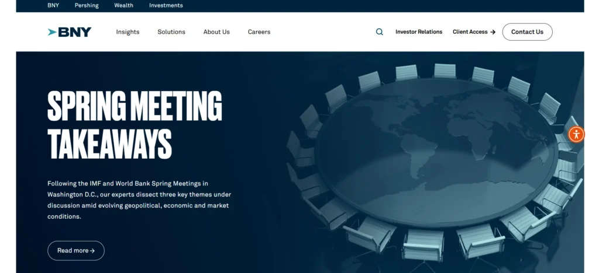599x273 pixels.
Task: Open the orange accessibility widget icon
Action: [x=576, y=134]
